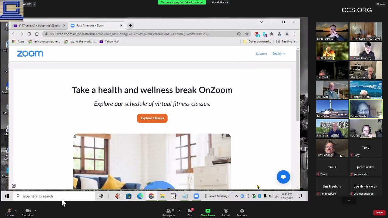Image resolution: width=388 pixels, height=218 pixels.
Task: Open the lctg_in_the_works bookmark
Action: click(x=80, y=41)
